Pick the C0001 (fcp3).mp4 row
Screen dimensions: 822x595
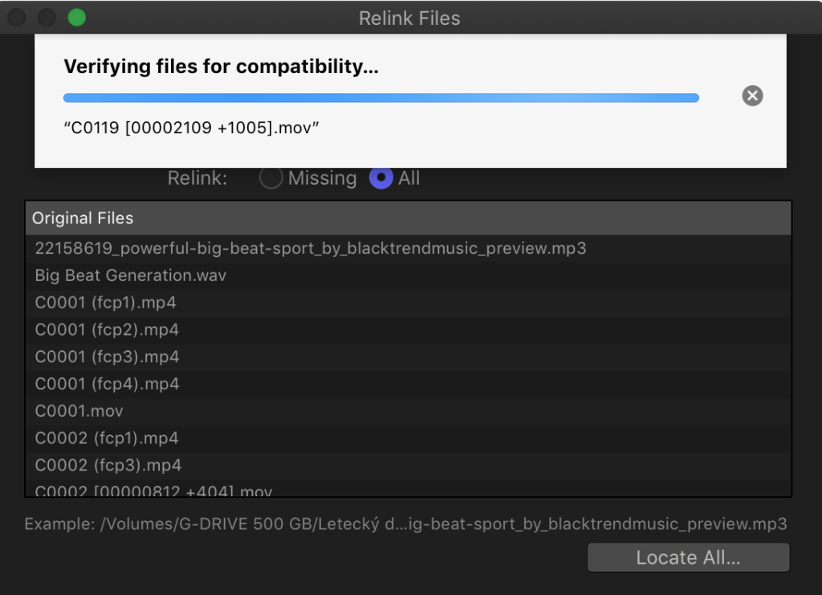click(408, 357)
